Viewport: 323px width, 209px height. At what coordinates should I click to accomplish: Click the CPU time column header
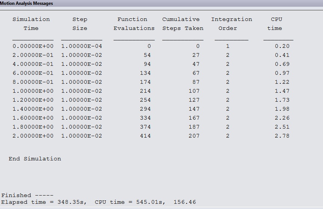pyautogui.click(x=275, y=24)
